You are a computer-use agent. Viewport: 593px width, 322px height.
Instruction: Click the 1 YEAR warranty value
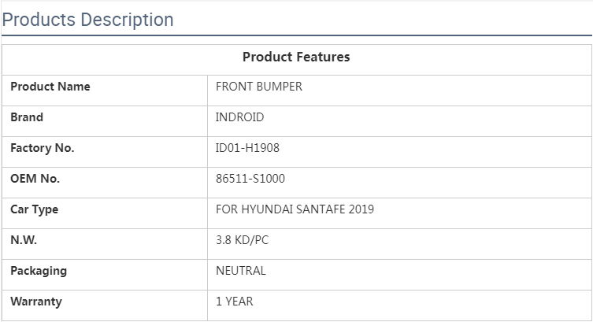click(x=234, y=302)
